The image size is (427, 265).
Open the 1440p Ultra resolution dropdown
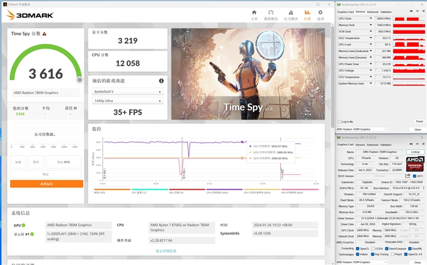128,100
